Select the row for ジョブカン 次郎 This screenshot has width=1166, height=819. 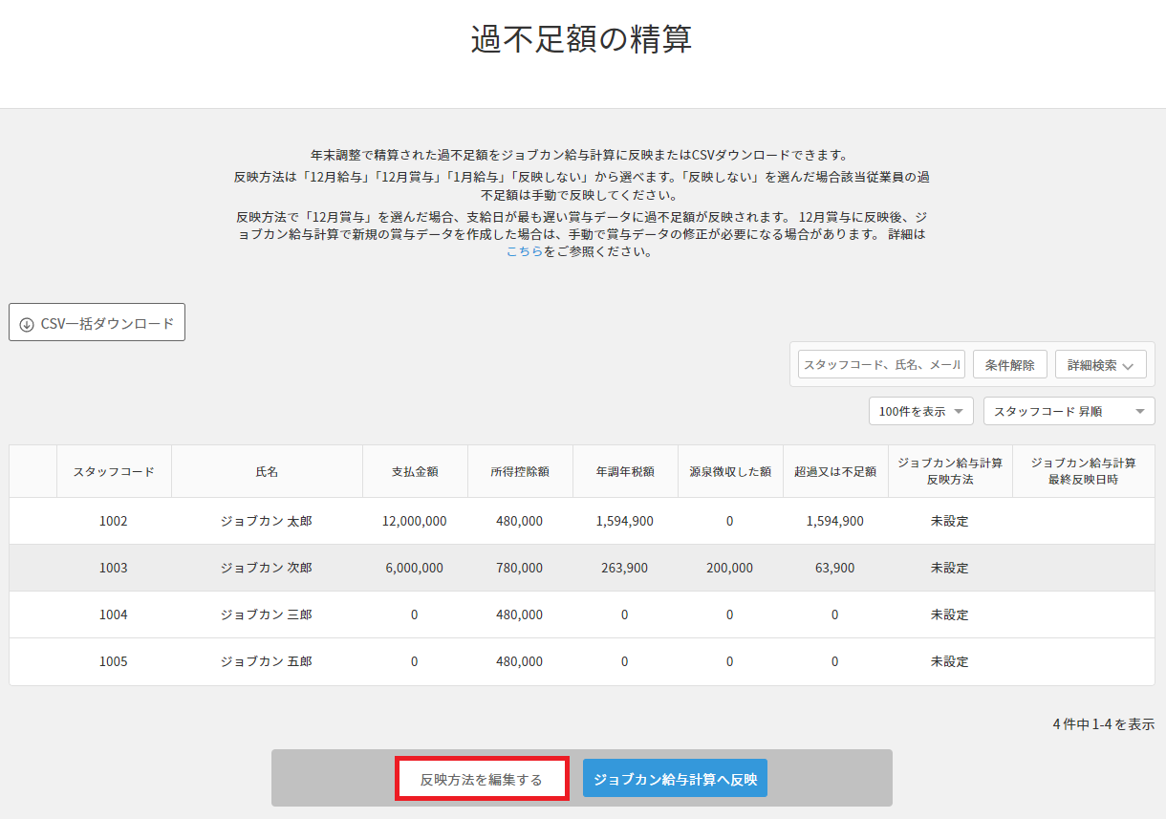[x=266, y=568]
